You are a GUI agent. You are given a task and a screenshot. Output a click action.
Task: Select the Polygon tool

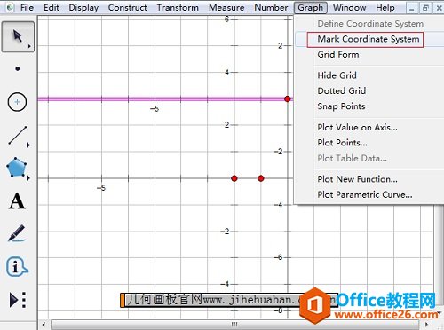(17, 168)
